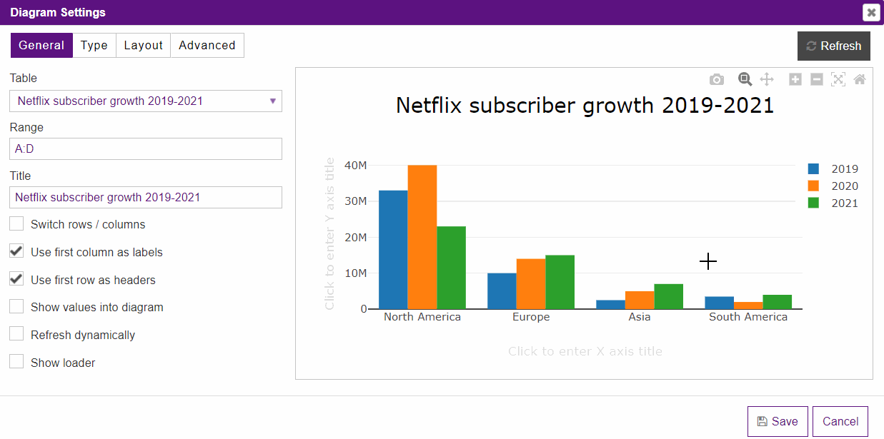This screenshot has height=439, width=884.
Task: Save the diagram settings
Action: click(778, 422)
